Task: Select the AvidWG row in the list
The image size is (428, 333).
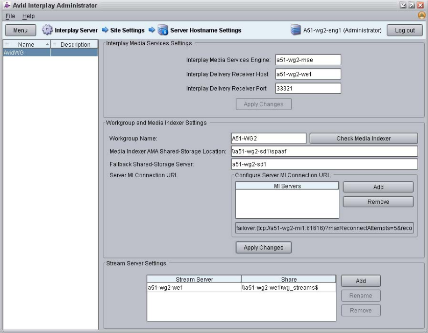Action: coord(50,53)
